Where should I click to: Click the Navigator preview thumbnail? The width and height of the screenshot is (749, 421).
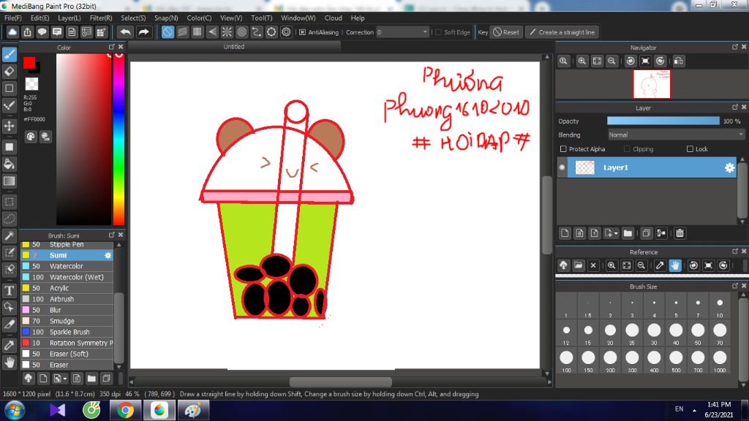pos(652,84)
